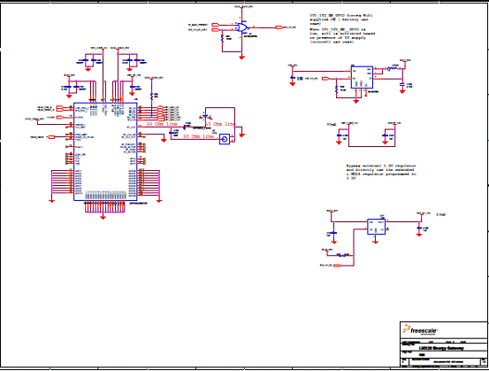The height and width of the screenshot is (371, 489).
Task: Select the coaxial antenna connector symbol
Action: point(225,139)
